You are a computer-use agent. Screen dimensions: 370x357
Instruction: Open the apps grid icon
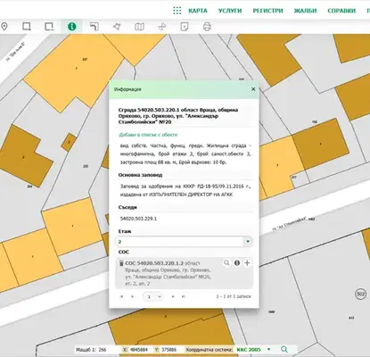(x=177, y=11)
